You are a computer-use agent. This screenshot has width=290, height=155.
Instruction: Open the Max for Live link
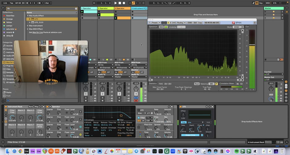pos(37,32)
